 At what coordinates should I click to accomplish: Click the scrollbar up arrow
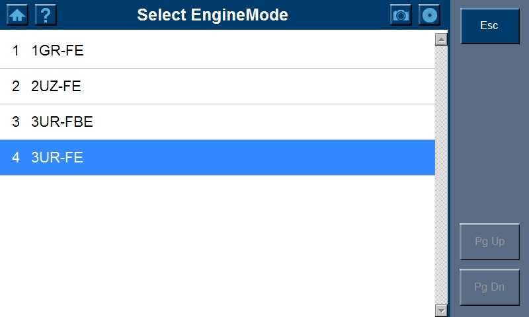coord(442,39)
